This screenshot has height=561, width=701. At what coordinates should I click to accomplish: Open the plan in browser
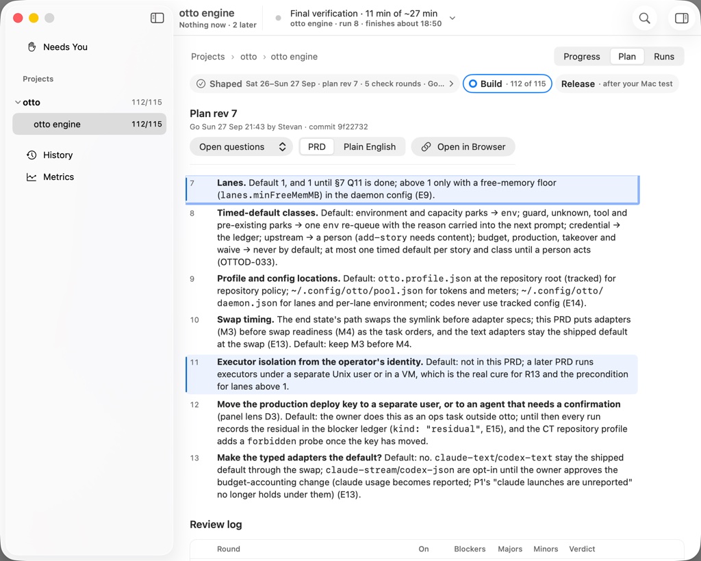click(x=463, y=147)
